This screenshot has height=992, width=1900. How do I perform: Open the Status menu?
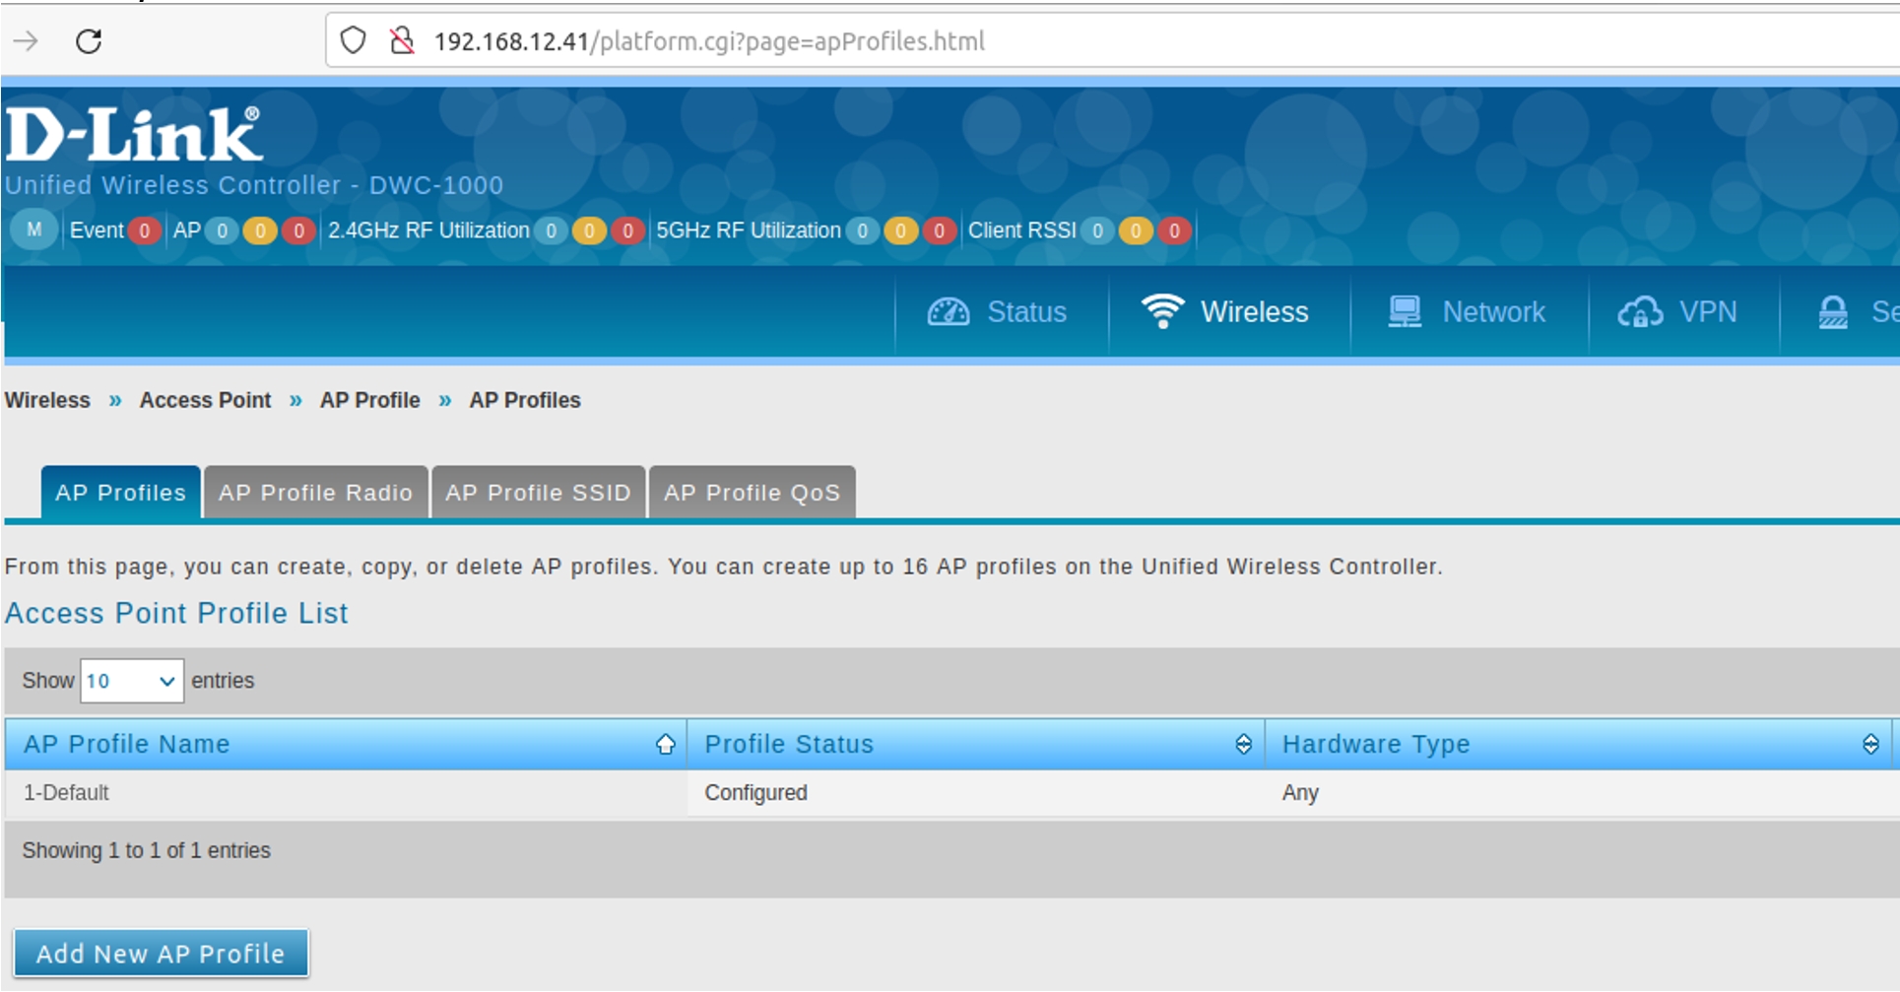(999, 312)
